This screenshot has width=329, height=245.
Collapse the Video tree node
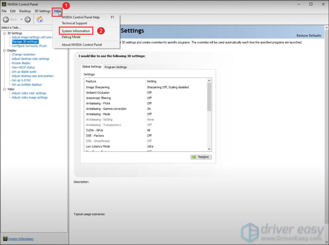[x=4, y=89]
